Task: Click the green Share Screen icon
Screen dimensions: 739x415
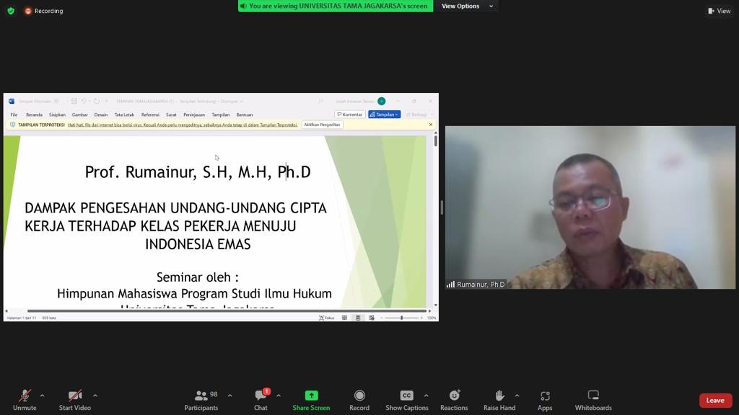Action: (x=311, y=396)
